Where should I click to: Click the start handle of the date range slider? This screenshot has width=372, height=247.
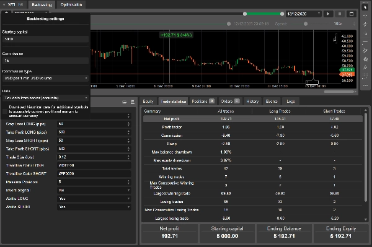(245, 14)
